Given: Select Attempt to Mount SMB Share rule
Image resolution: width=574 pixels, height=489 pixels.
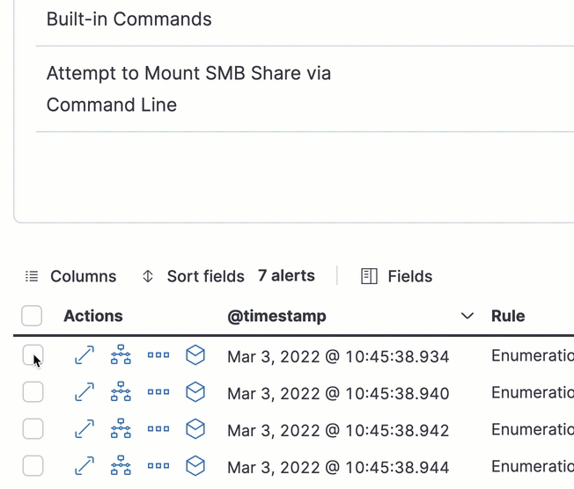Looking at the screenshot, I should click(x=188, y=89).
